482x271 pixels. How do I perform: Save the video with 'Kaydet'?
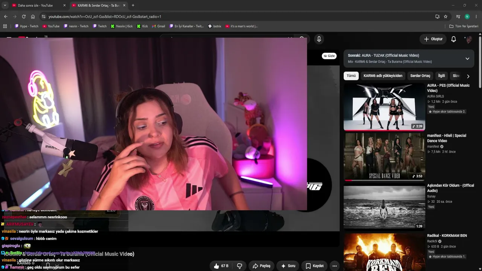[314, 266]
